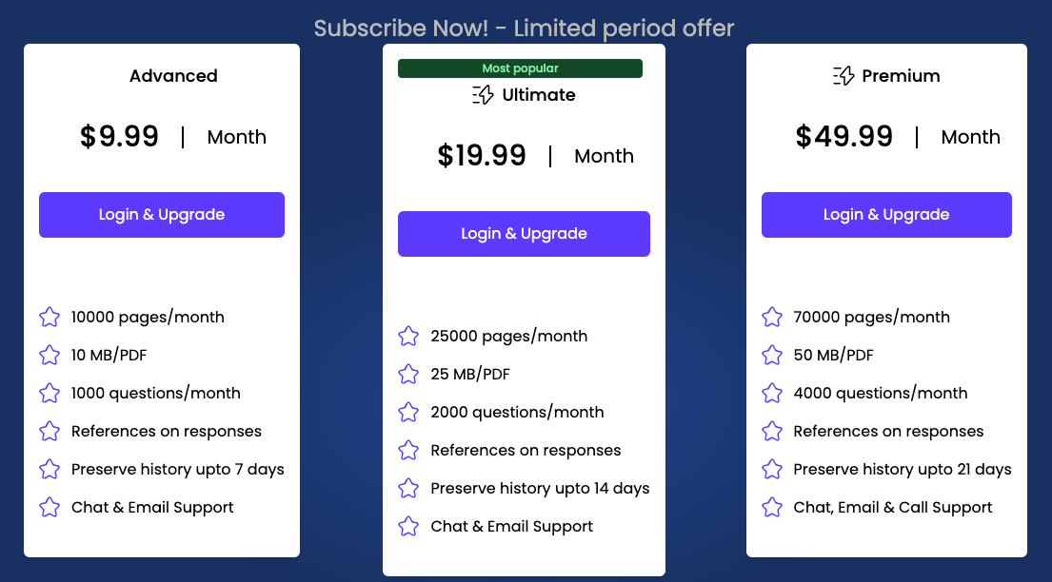Click Chat, Email & Call Support feature text
Image resolution: width=1052 pixels, height=582 pixels.
[x=891, y=507]
